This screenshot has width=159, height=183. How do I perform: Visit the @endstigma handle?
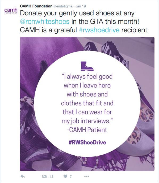(63, 6)
